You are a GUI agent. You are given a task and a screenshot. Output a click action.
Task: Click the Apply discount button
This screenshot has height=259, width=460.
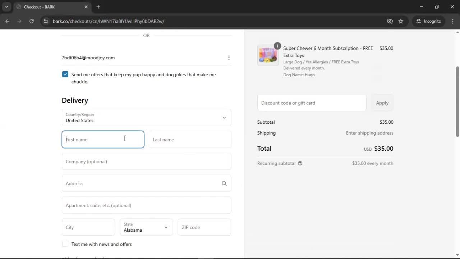(382, 103)
